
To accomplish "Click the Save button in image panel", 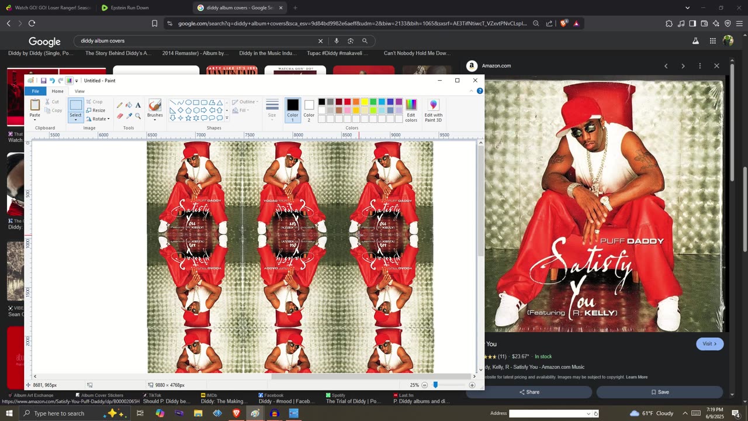I will [x=660, y=392].
